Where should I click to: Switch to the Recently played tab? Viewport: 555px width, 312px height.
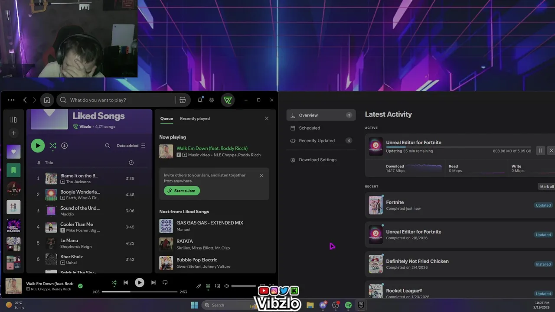195,118
